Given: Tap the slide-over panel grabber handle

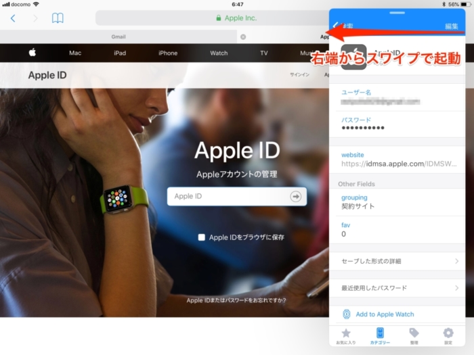Looking at the screenshot, I should click(x=397, y=13).
